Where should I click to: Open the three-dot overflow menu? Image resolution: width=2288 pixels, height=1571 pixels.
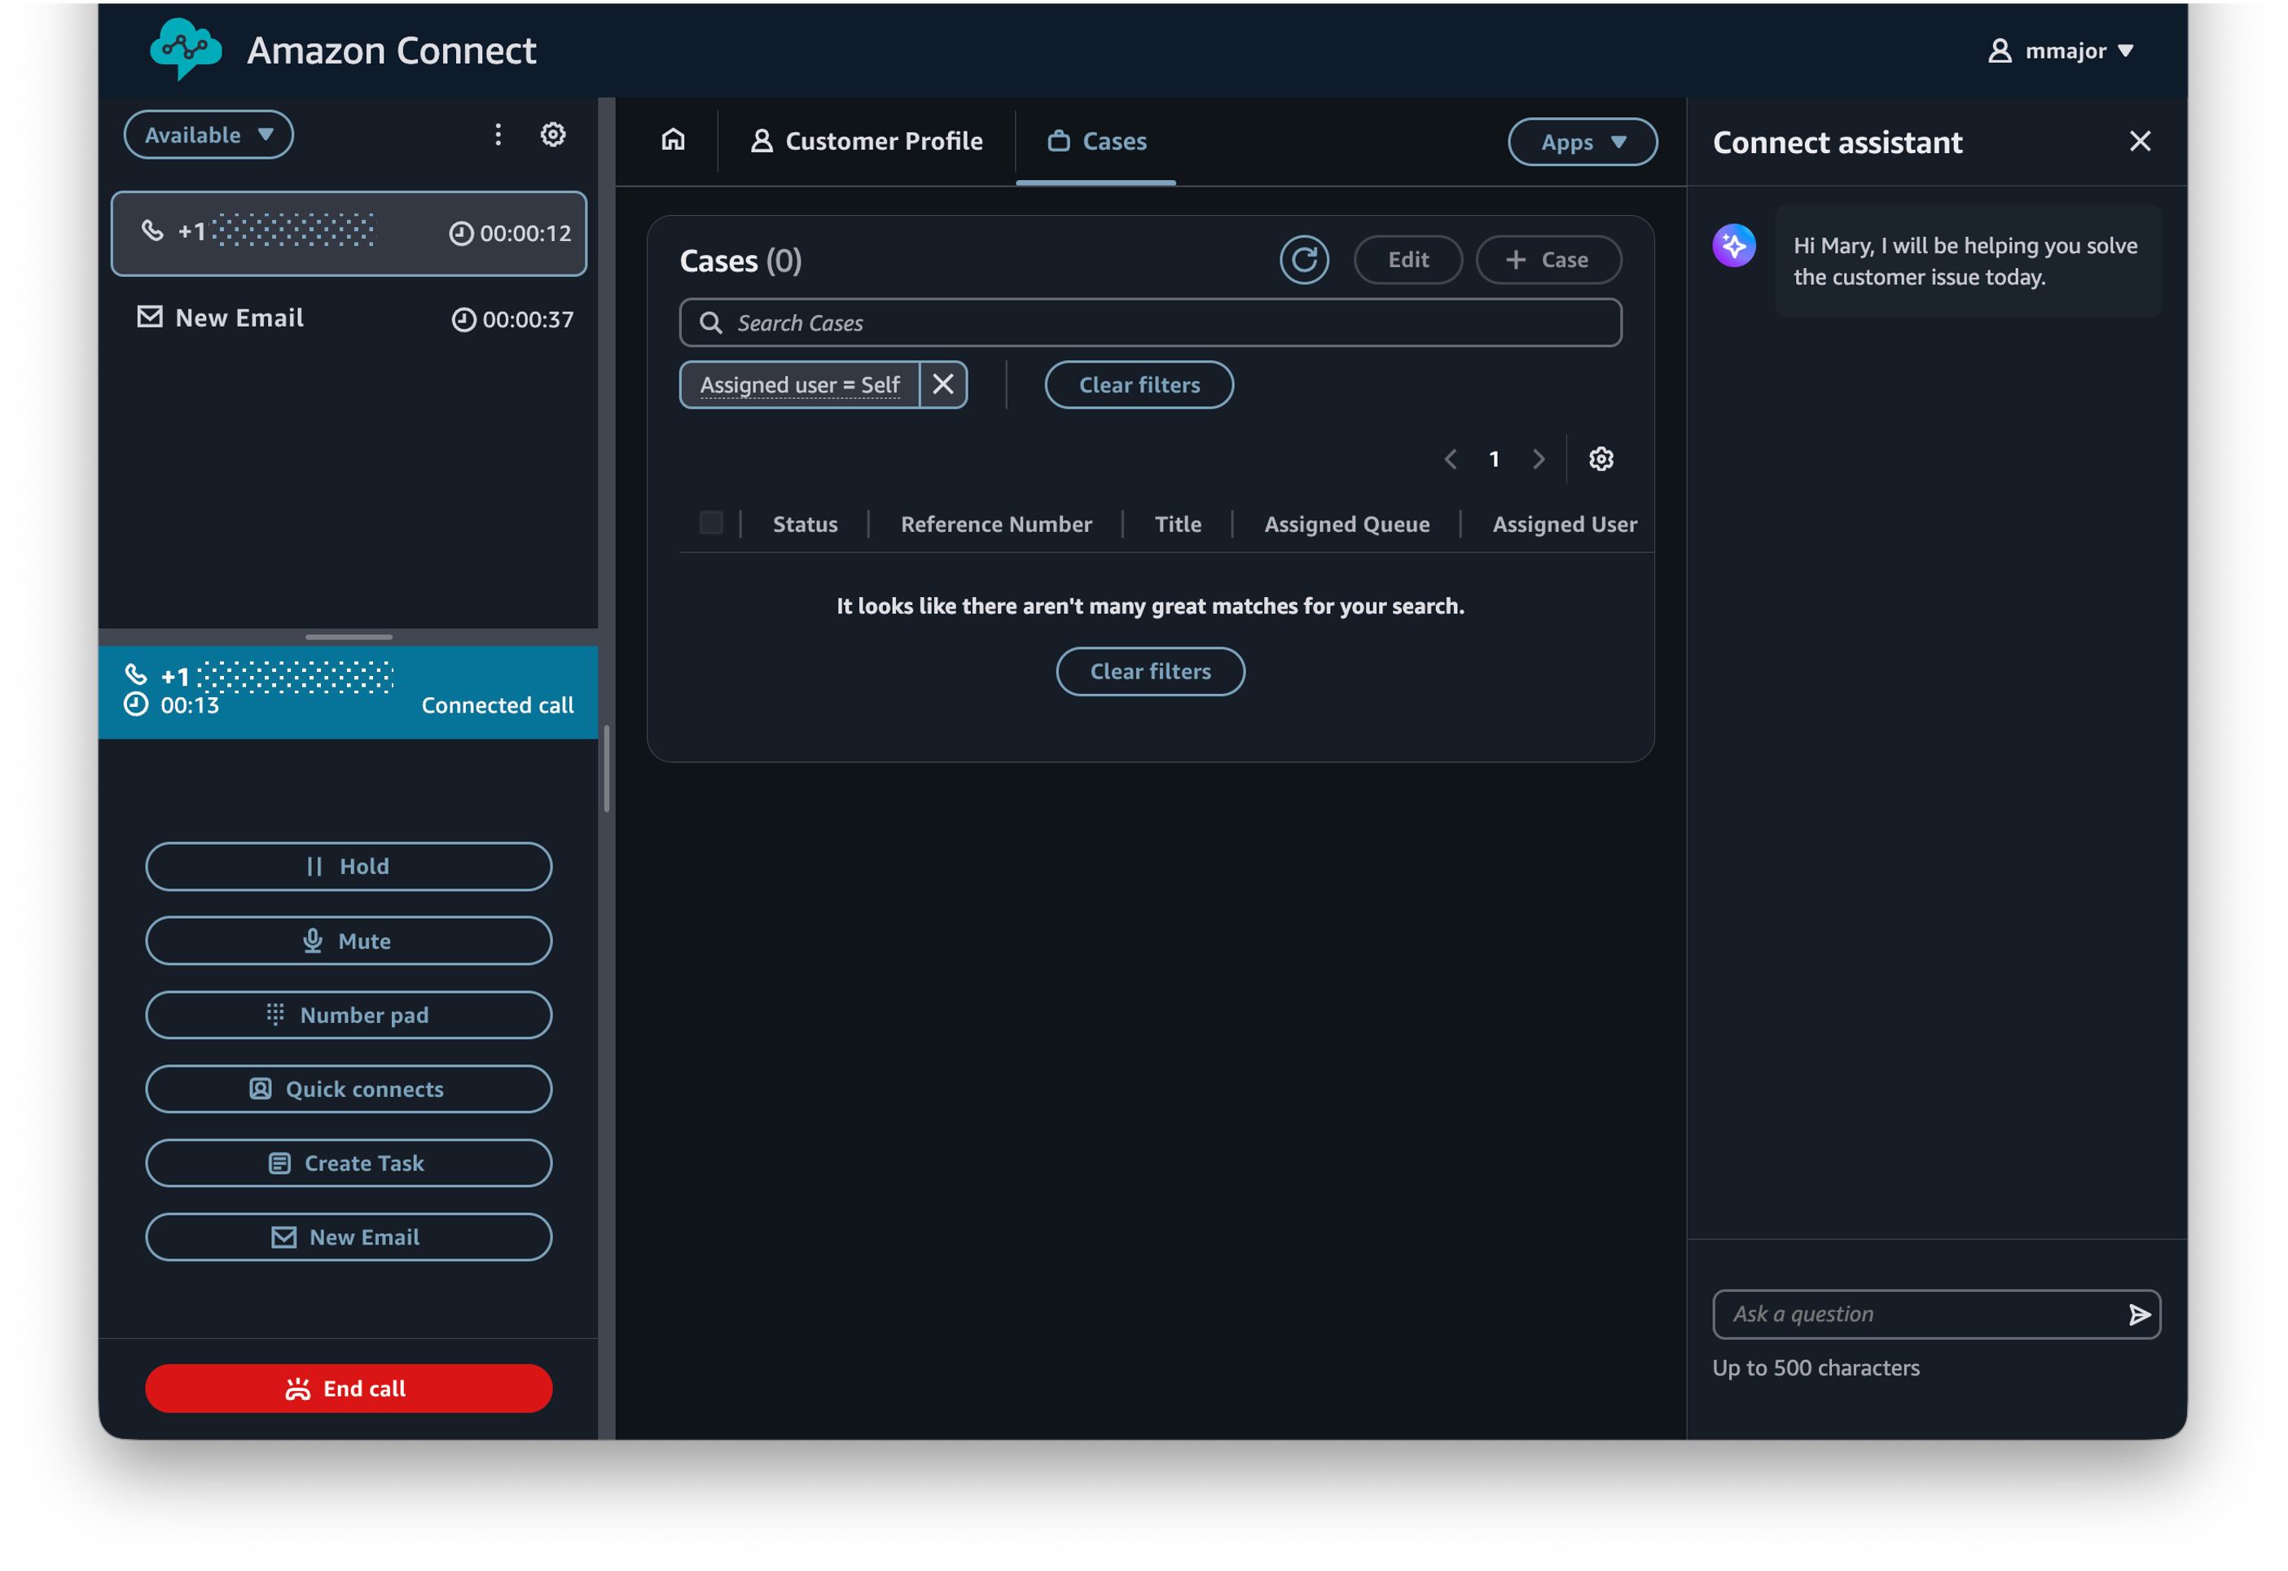coord(498,134)
